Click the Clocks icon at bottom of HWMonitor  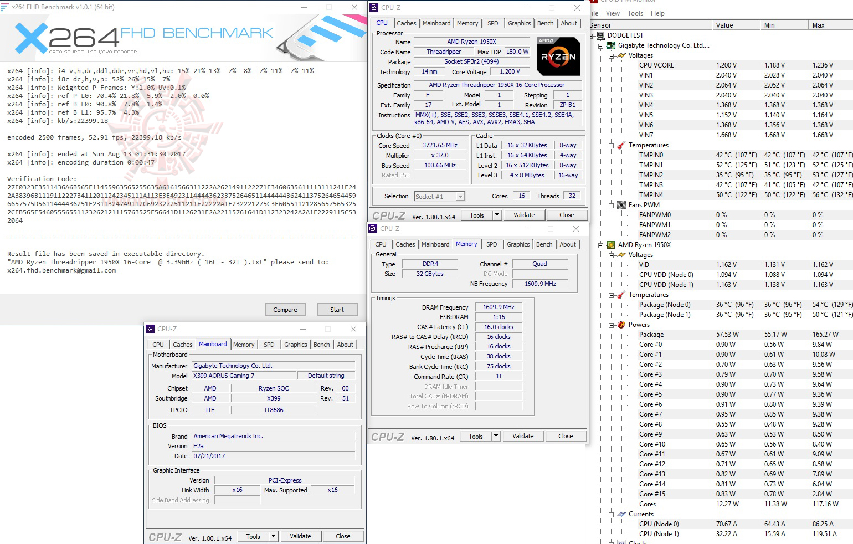tap(620, 541)
